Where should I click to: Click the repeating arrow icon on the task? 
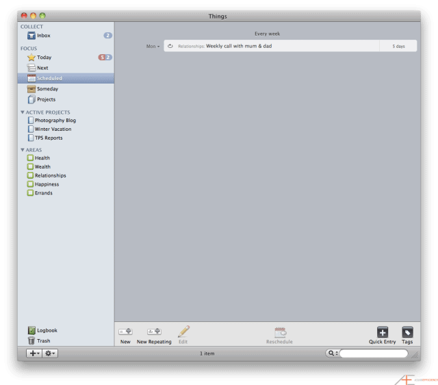pyautogui.click(x=170, y=46)
